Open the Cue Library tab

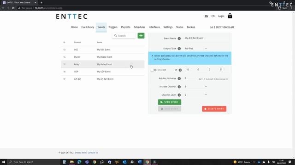coord(88,27)
